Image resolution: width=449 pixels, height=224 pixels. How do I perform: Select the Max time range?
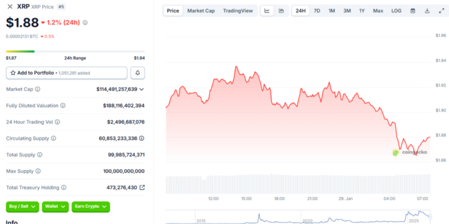coord(378,11)
